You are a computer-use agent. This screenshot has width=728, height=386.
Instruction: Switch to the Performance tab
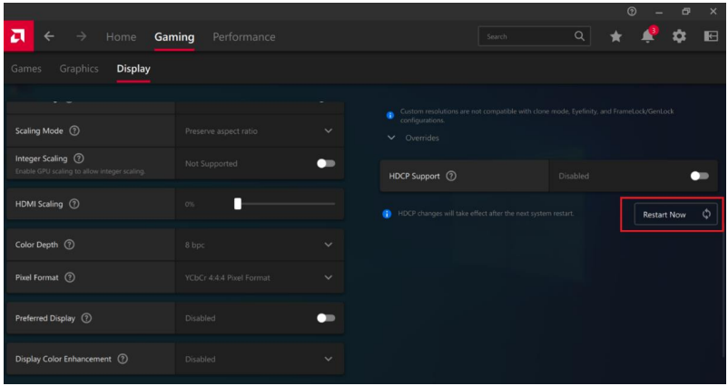pyautogui.click(x=243, y=37)
